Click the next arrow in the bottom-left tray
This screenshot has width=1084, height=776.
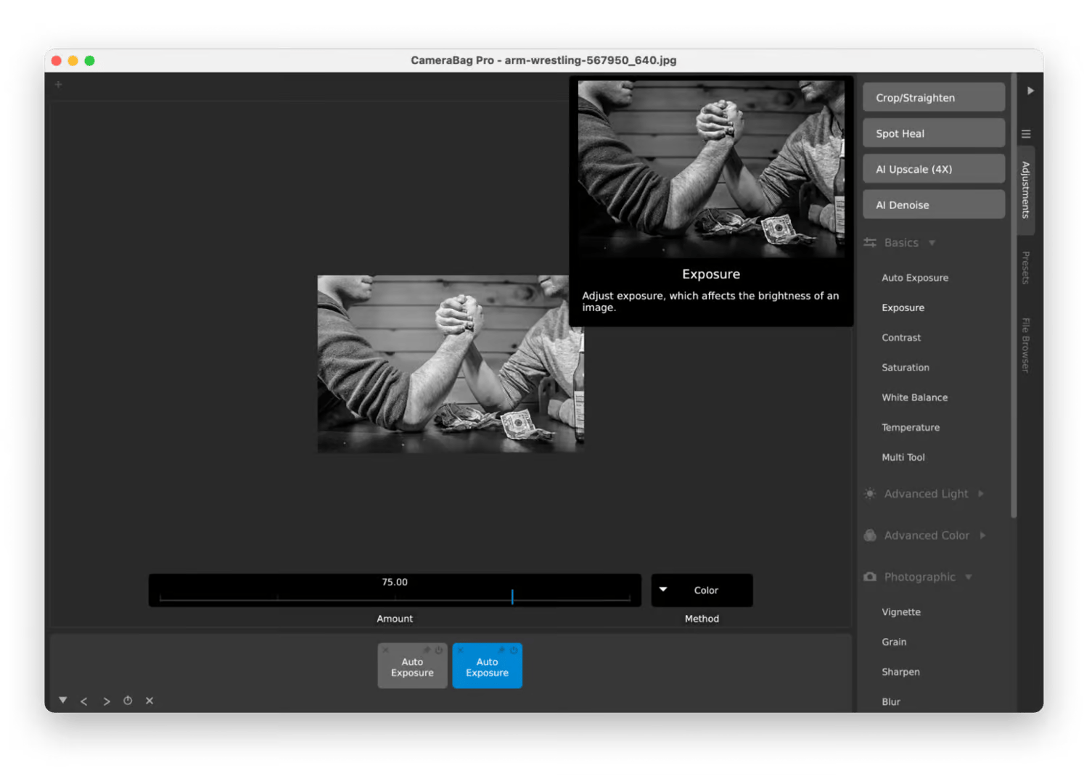107,701
